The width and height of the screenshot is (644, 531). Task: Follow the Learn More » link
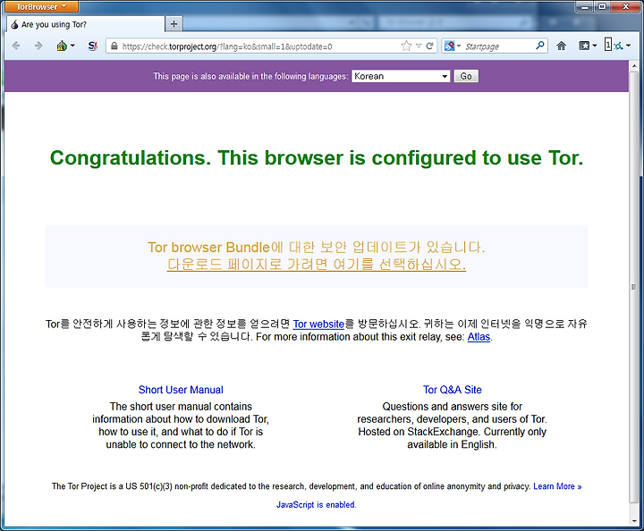pyautogui.click(x=557, y=486)
